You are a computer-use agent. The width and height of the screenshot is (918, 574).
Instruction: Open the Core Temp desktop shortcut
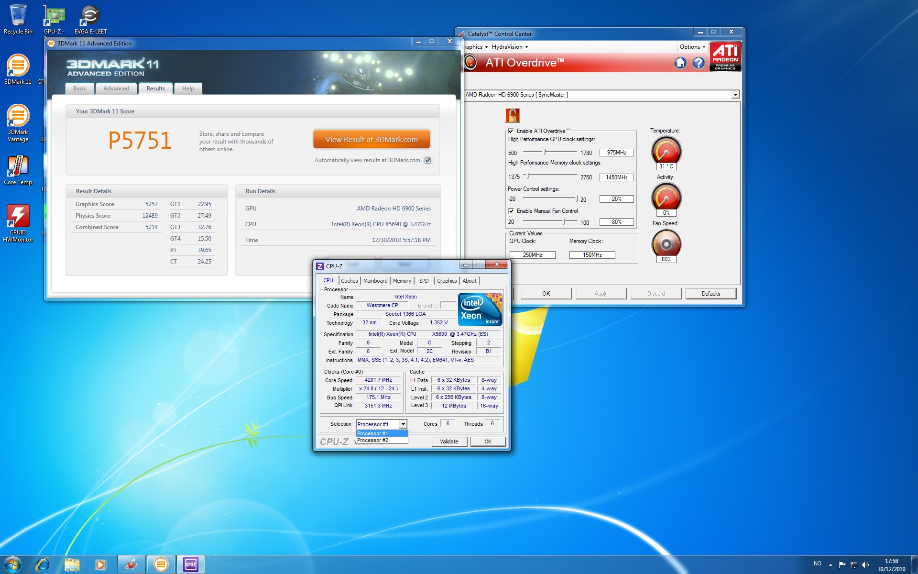18,170
